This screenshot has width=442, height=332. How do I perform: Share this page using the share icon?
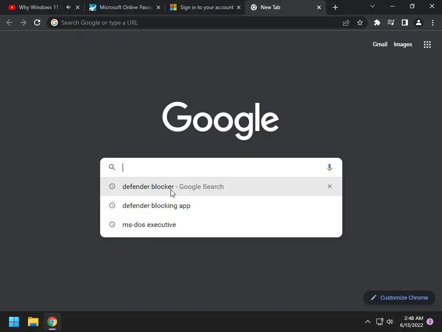(346, 22)
